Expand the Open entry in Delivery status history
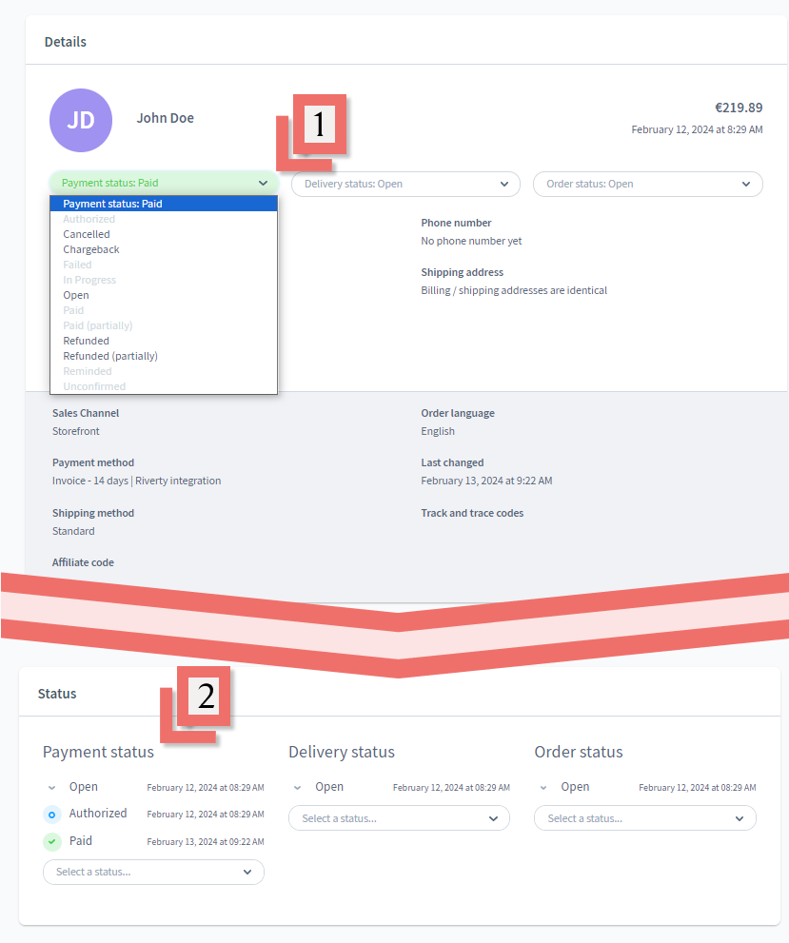The height and width of the screenshot is (943, 789). click(x=296, y=787)
